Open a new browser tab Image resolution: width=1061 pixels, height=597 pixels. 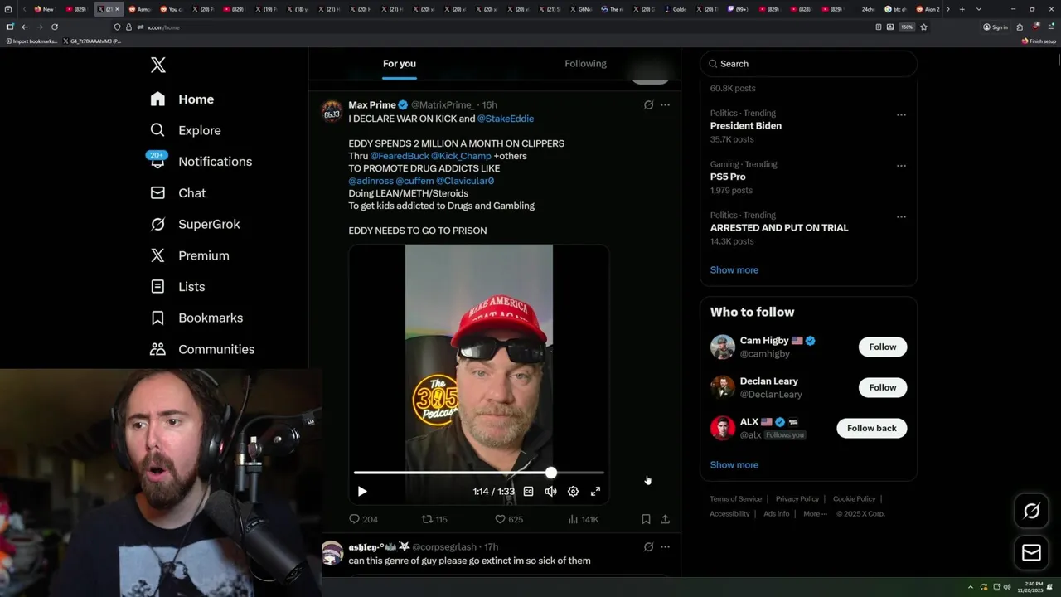coord(962,9)
